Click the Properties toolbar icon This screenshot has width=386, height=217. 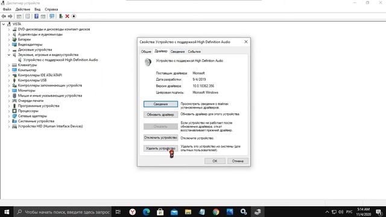(28, 16)
